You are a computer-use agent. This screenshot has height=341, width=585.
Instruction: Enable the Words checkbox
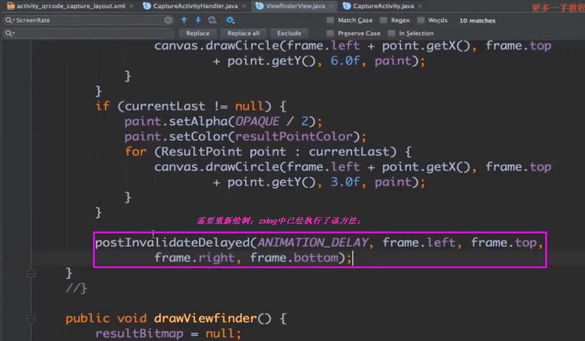coord(421,20)
